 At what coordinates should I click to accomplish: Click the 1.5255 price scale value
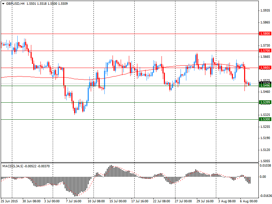tap(265, 126)
